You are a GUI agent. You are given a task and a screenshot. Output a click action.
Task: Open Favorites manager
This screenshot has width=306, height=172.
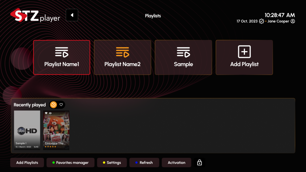pyautogui.click(x=71, y=162)
